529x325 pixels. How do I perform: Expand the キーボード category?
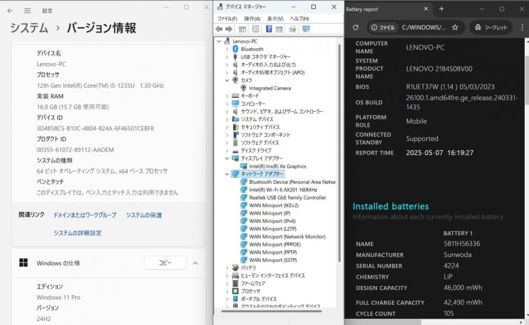[x=227, y=96]
